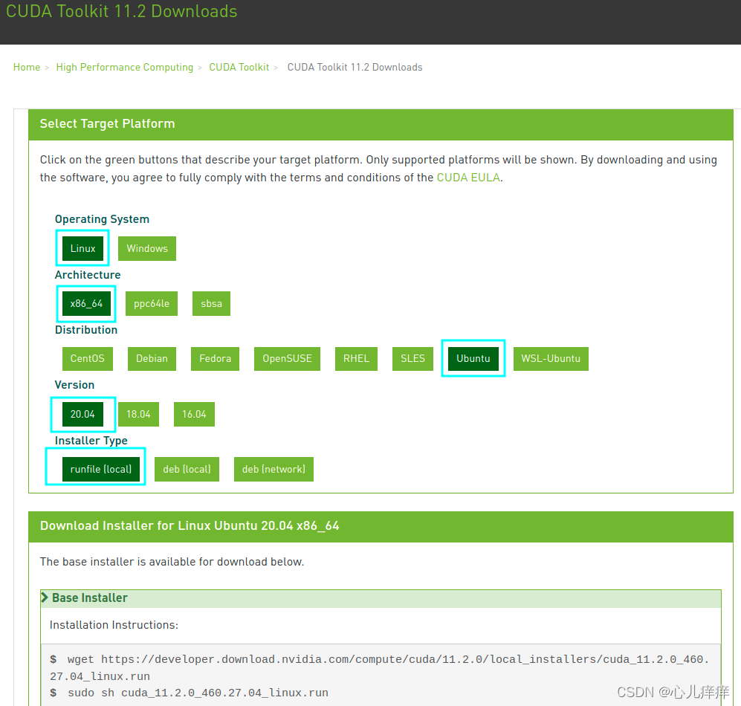Screen dimensions: 741x706
Task: Go to High Performance Computing breadcrumb
Action: 124,67
